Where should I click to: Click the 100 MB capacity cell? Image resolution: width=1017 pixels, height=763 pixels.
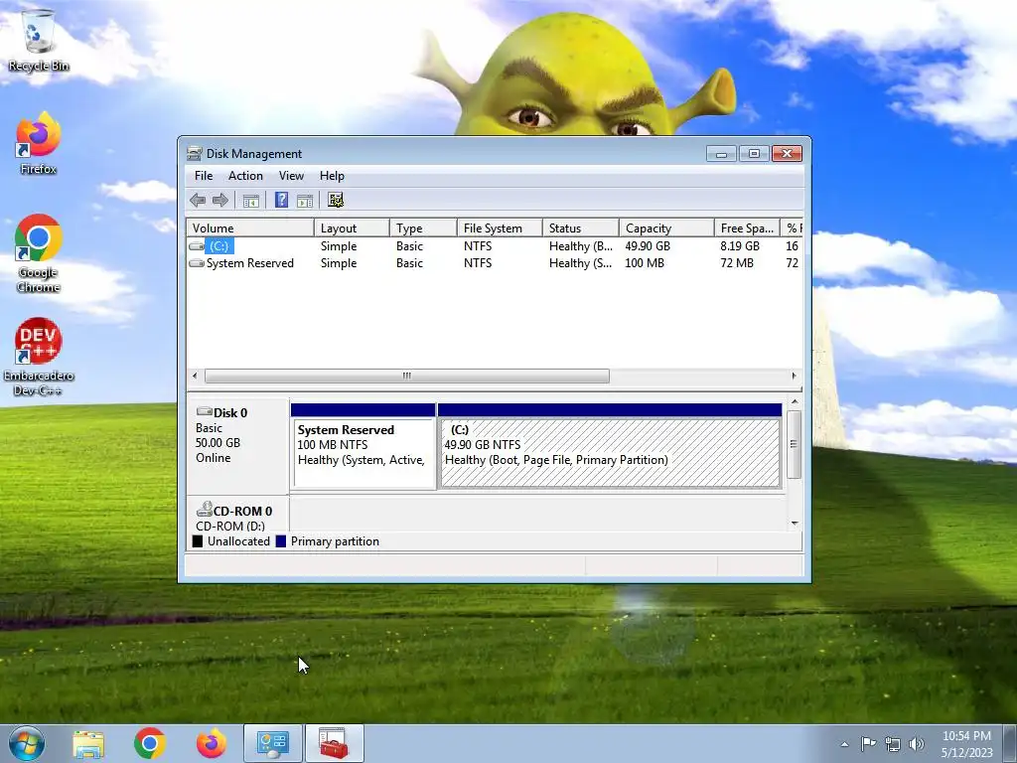tap(644, 263)
